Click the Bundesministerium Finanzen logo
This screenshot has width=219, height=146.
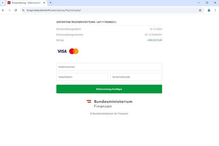point(109,104)
